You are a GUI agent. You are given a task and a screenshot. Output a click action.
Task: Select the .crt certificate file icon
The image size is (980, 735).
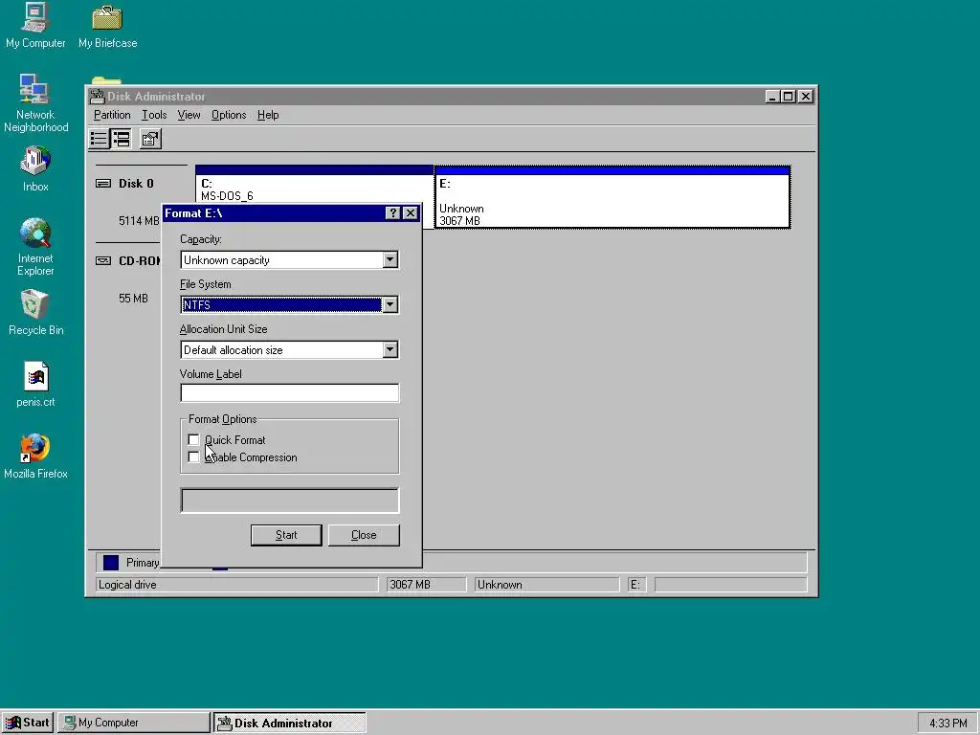click(35, 385)
